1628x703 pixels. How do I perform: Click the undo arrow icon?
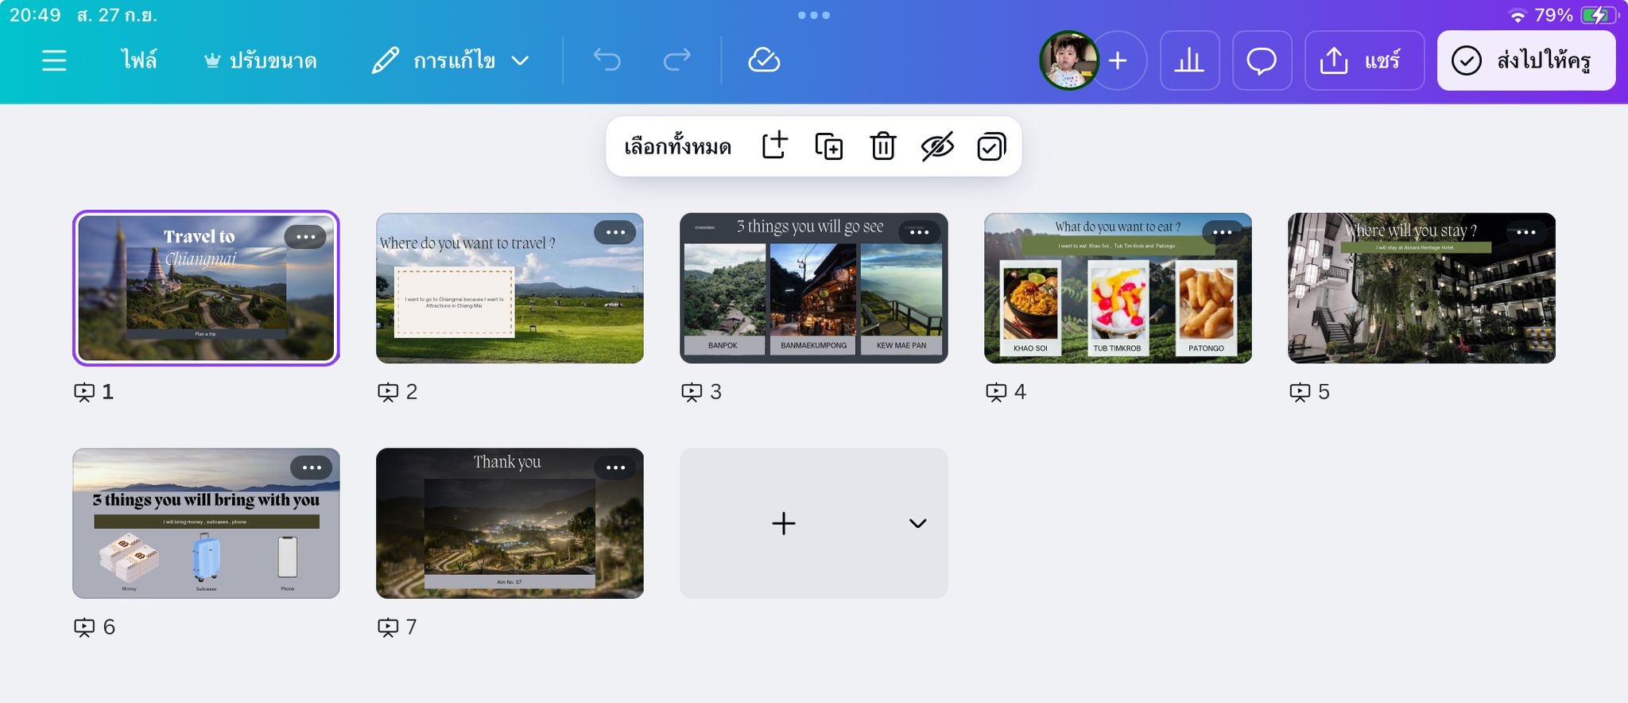(607, 60)
